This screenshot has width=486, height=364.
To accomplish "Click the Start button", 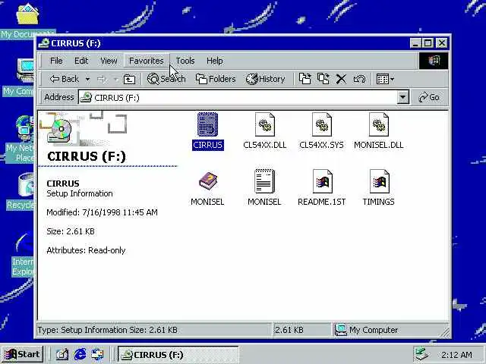I will [x=22, y=354].
